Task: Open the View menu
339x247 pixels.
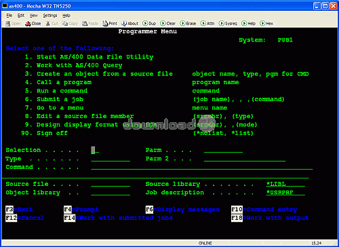Action: point(33,16)
